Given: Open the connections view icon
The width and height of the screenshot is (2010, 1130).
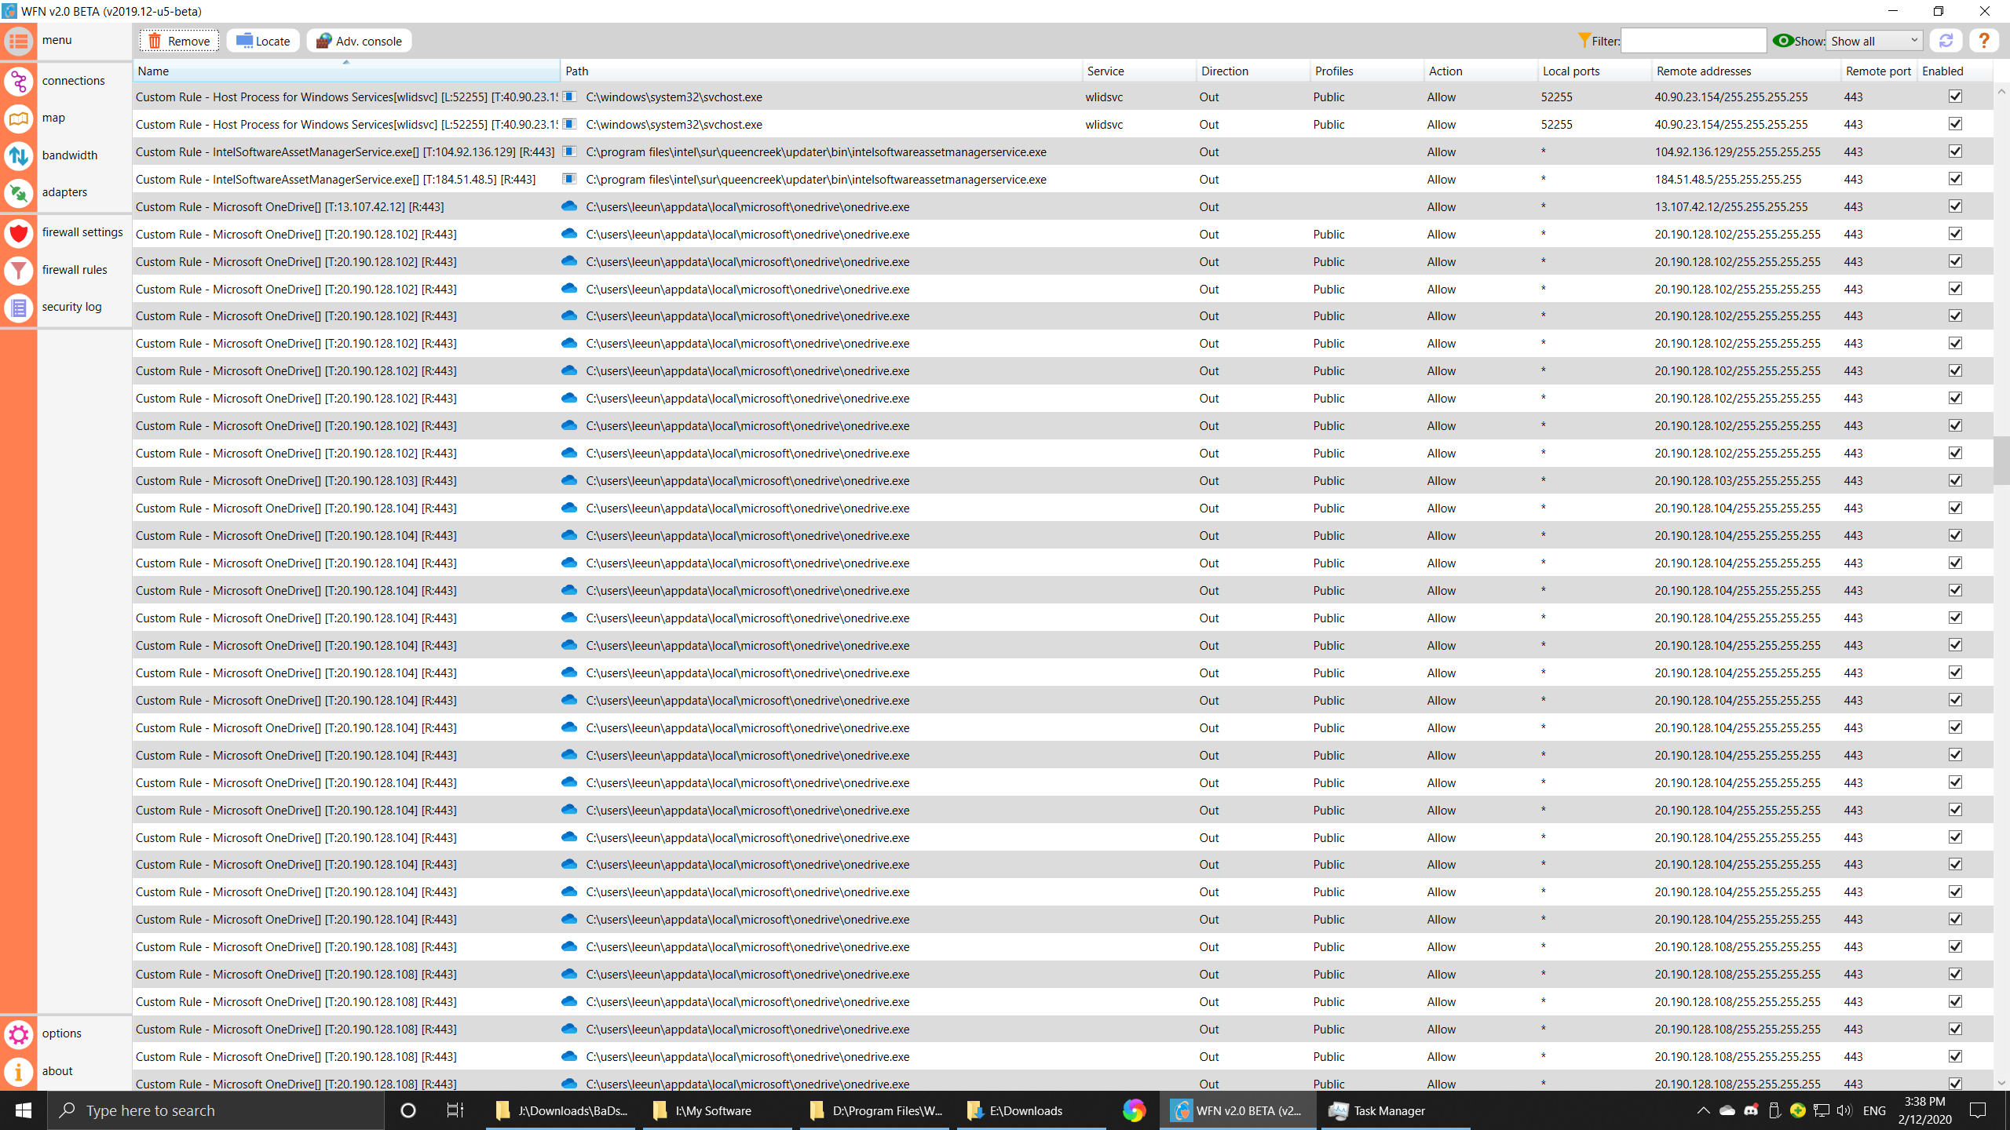Looking at the screenshot, I should [x=19, y=81].
